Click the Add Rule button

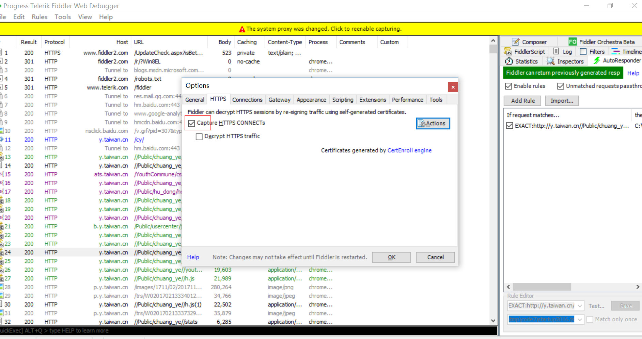coord(523,101)
